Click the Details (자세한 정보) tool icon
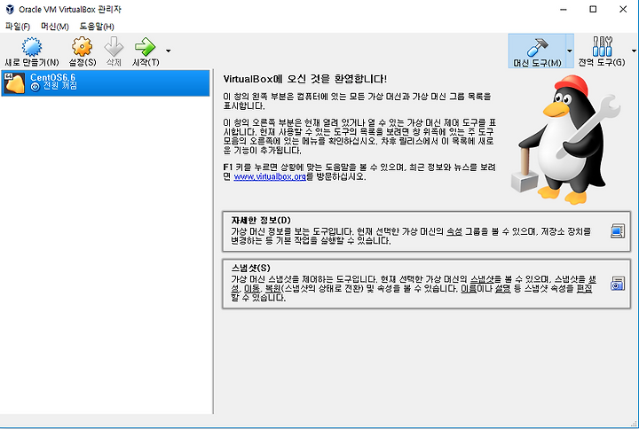This screenshot has width=639, height=429. tap(618, 231)
